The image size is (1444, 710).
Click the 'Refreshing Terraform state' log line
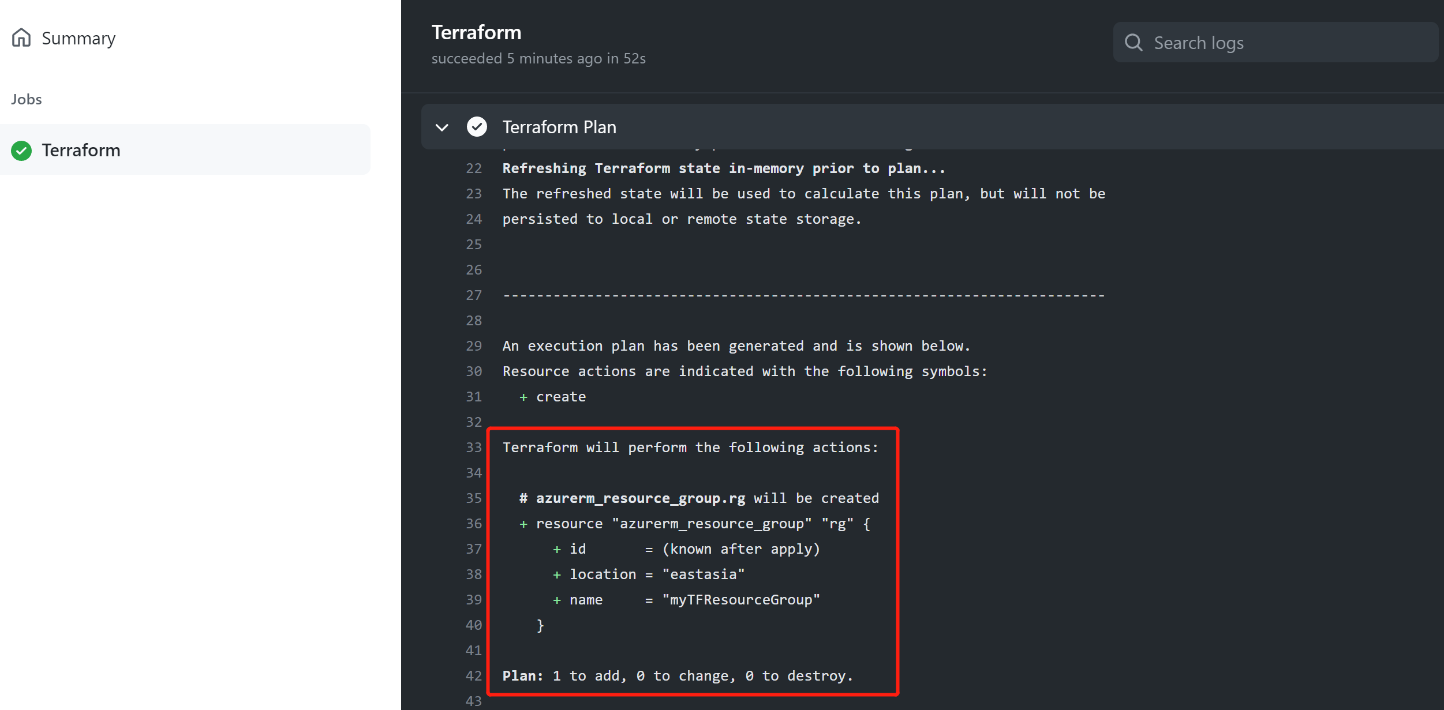click(724, 168)
